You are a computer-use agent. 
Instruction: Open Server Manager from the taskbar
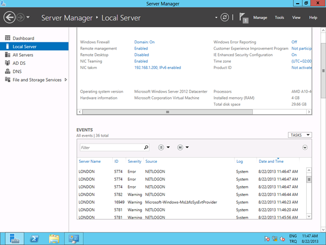click(15, 239)
